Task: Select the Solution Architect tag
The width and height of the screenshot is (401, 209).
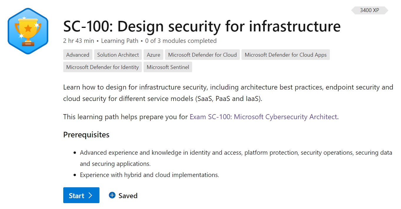Action: click(x=118, y=55)
